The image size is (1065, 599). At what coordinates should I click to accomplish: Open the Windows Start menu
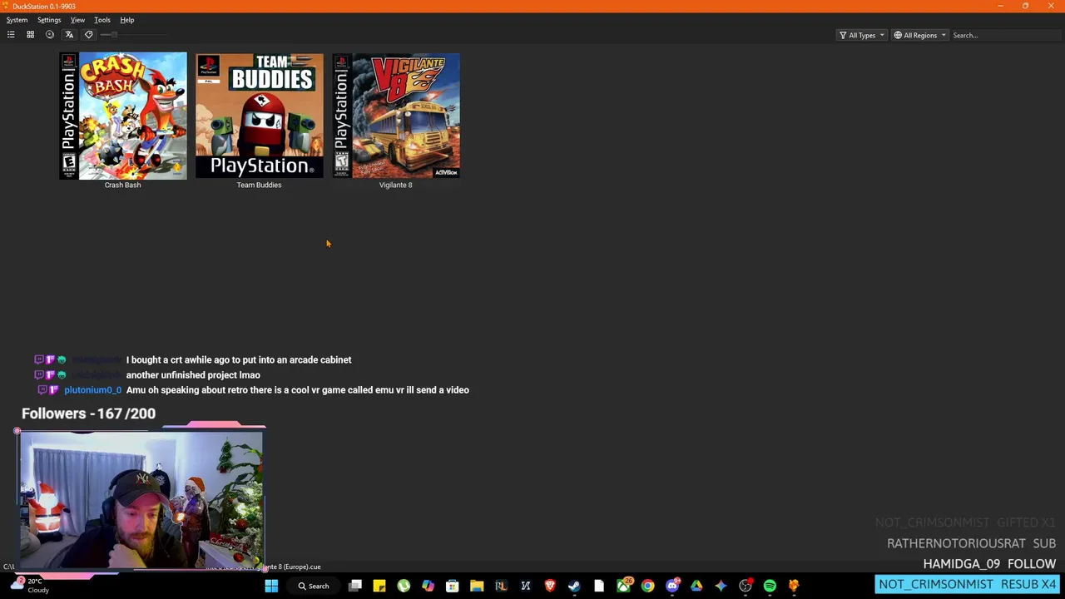pos(271,586)
